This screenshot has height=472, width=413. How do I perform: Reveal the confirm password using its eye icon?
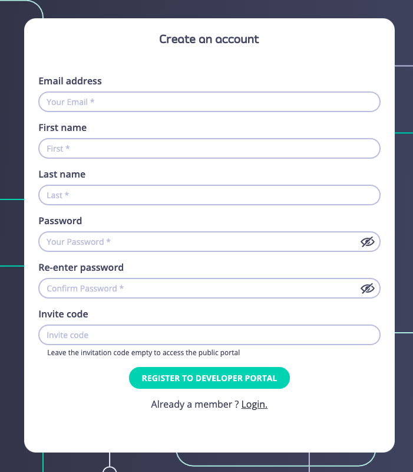[368, 288]
